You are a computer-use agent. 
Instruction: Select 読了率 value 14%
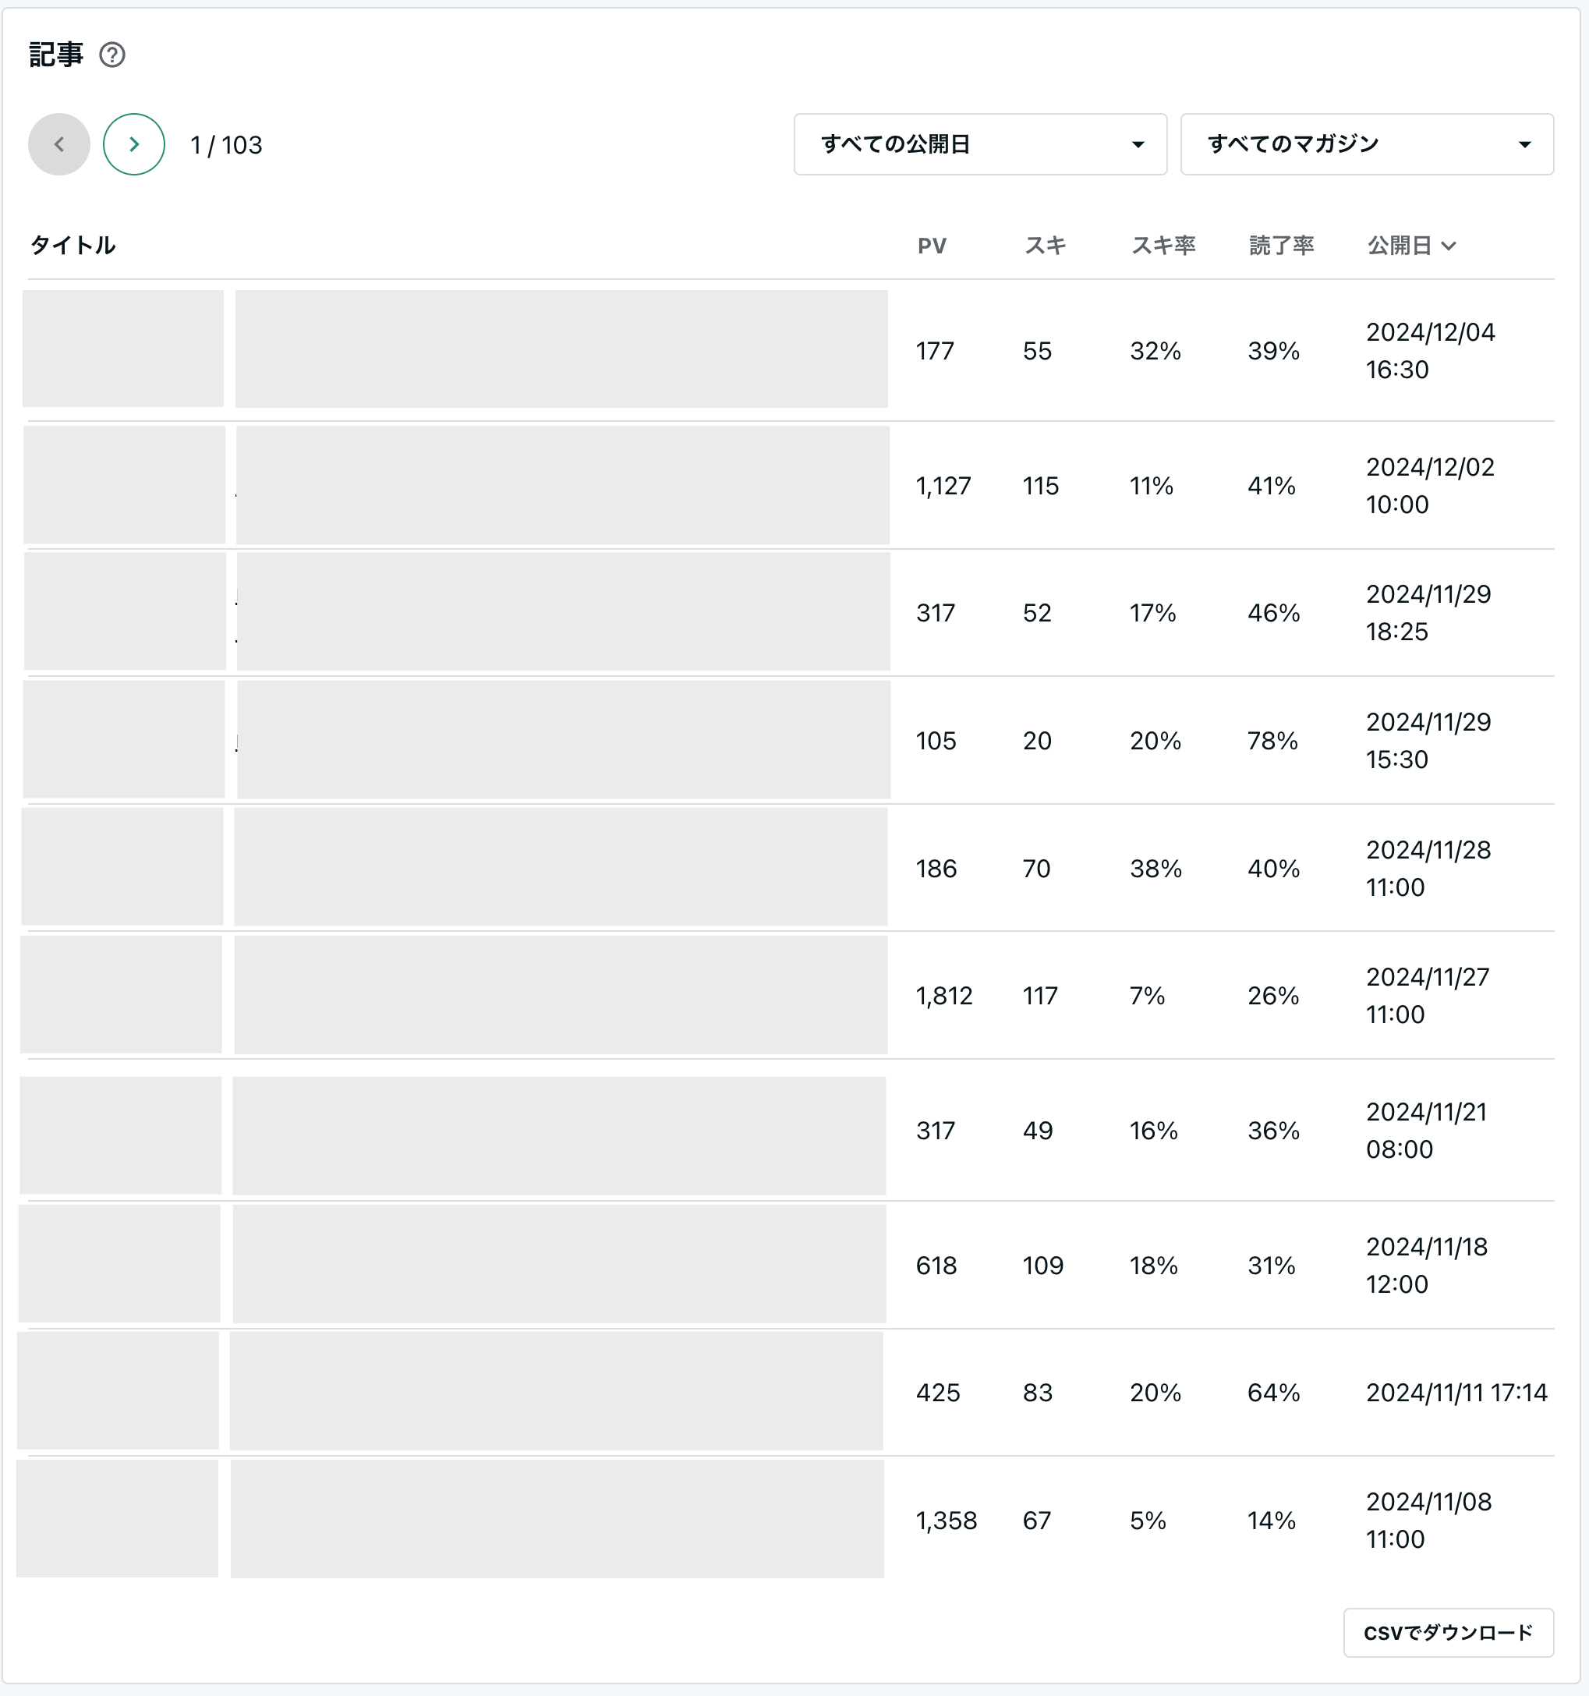[x=1272, y=1521]
